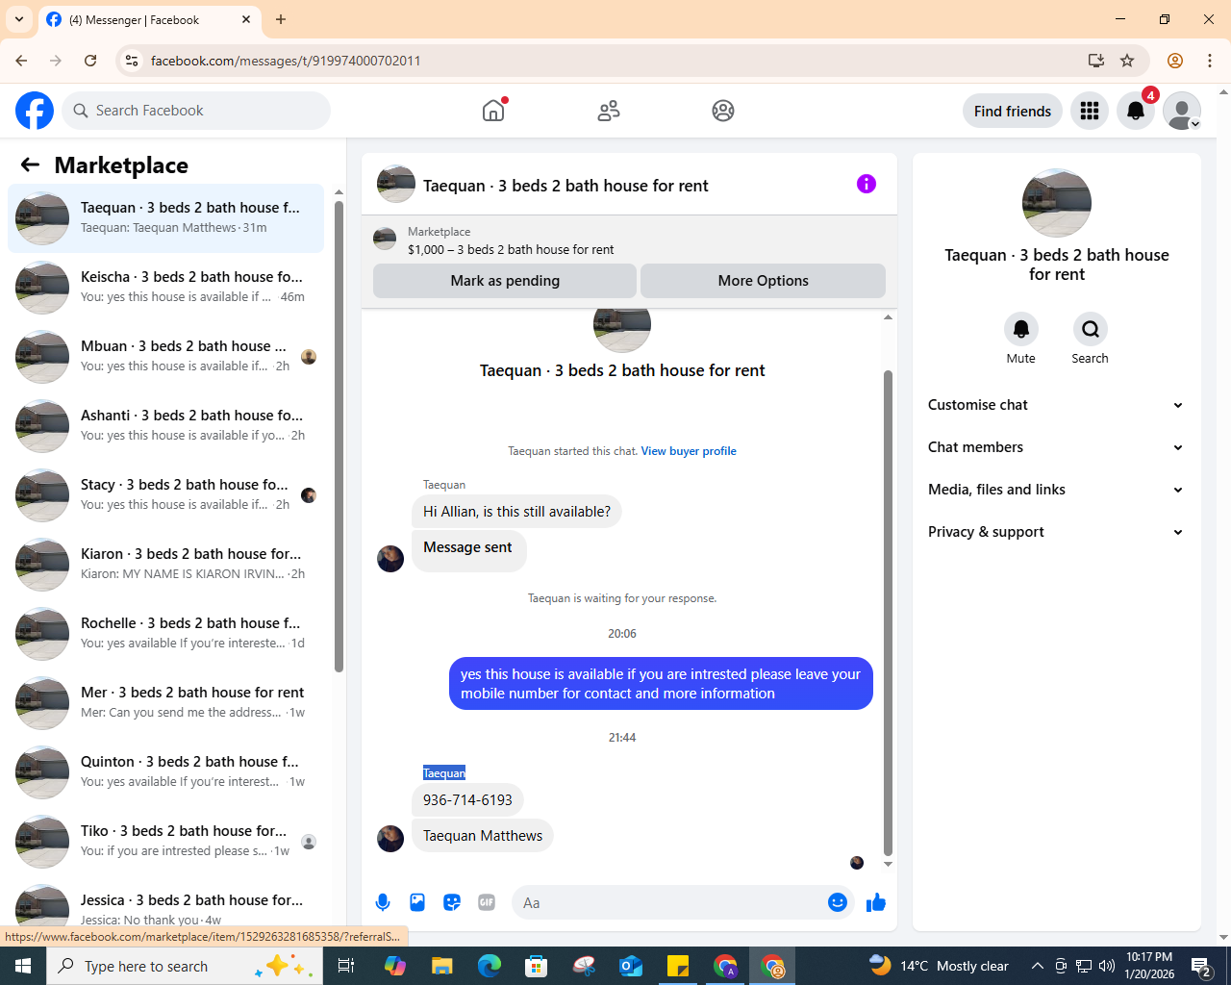Screen dimensions: 1231x985
Task: Open Mer conversation in list
Action: click(x=165, y=703)
